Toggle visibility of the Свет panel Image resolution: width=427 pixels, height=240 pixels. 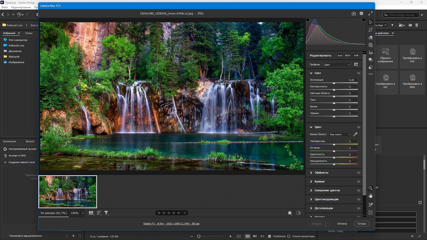pyautogui.click(x=359, y=73)
